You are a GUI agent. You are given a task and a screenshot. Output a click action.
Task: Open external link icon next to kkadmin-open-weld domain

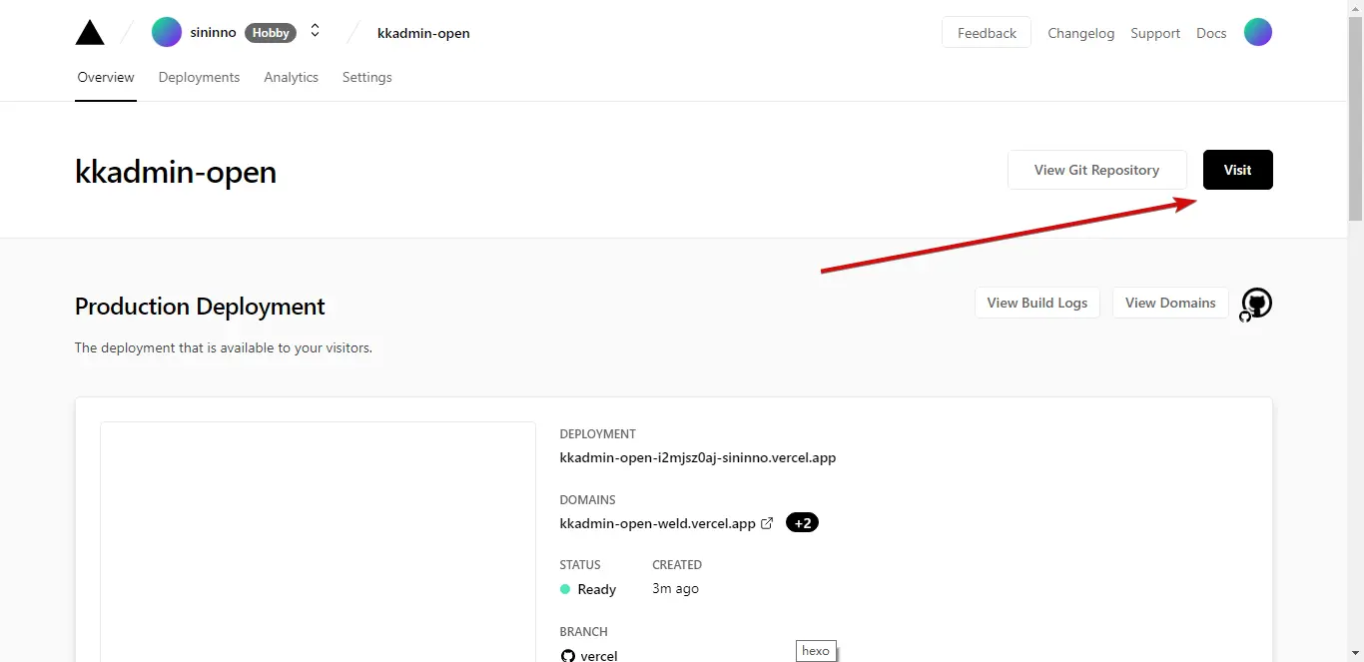(767, 523)
